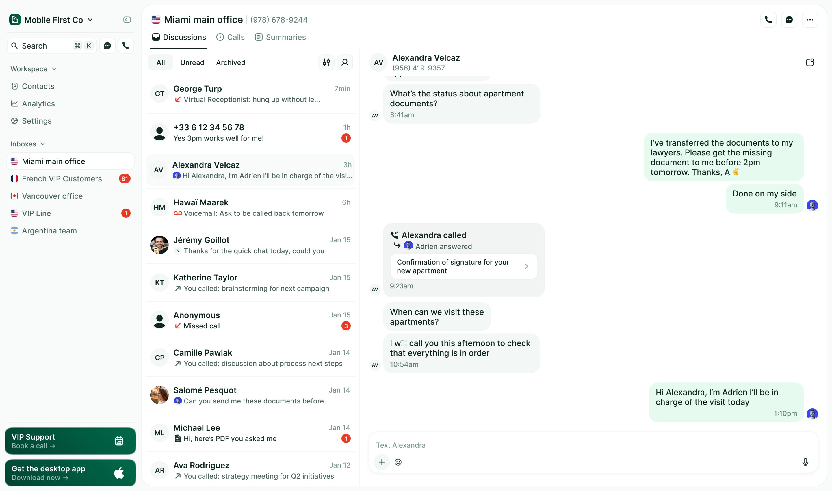Record a voice message with the microphone icon
Screen dimensions: 832x491
click(x=805, y=462)
